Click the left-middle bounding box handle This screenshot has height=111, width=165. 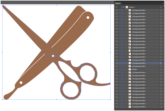(2, 52)
